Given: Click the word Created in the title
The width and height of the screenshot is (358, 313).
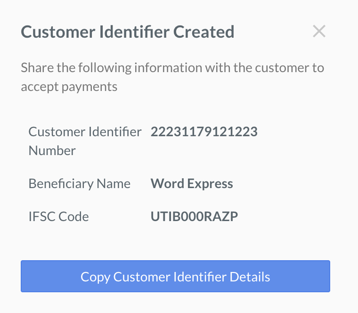Looking at the screenshot, I should 203,32.
